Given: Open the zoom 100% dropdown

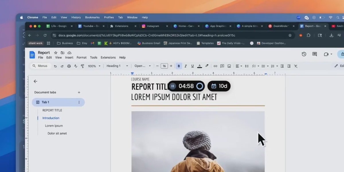Looking at the screenshot, I should pos(94,66).
